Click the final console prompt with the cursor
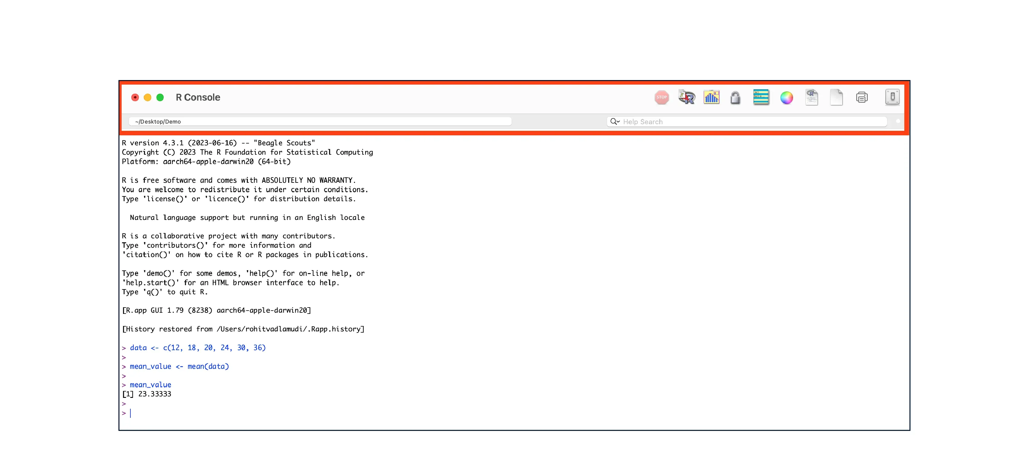1029x461 pixels. pos(127,413)
